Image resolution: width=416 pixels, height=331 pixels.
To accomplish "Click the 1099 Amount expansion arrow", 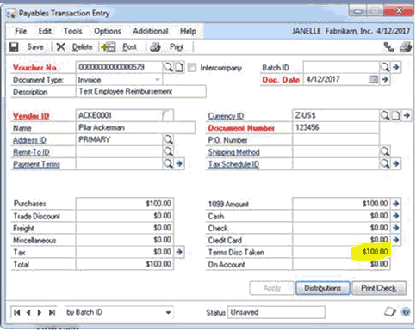I will tap(396, 204).
